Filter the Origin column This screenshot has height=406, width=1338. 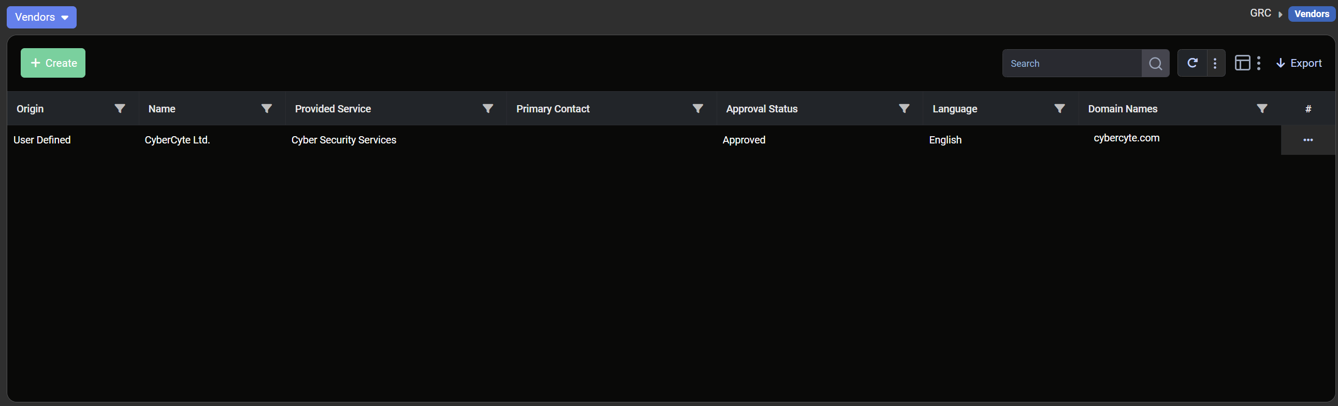tap(120, 109)
